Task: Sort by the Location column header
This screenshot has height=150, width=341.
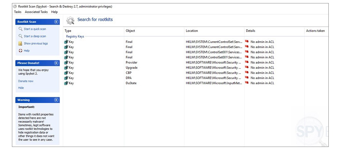Action: click(214, 31)
